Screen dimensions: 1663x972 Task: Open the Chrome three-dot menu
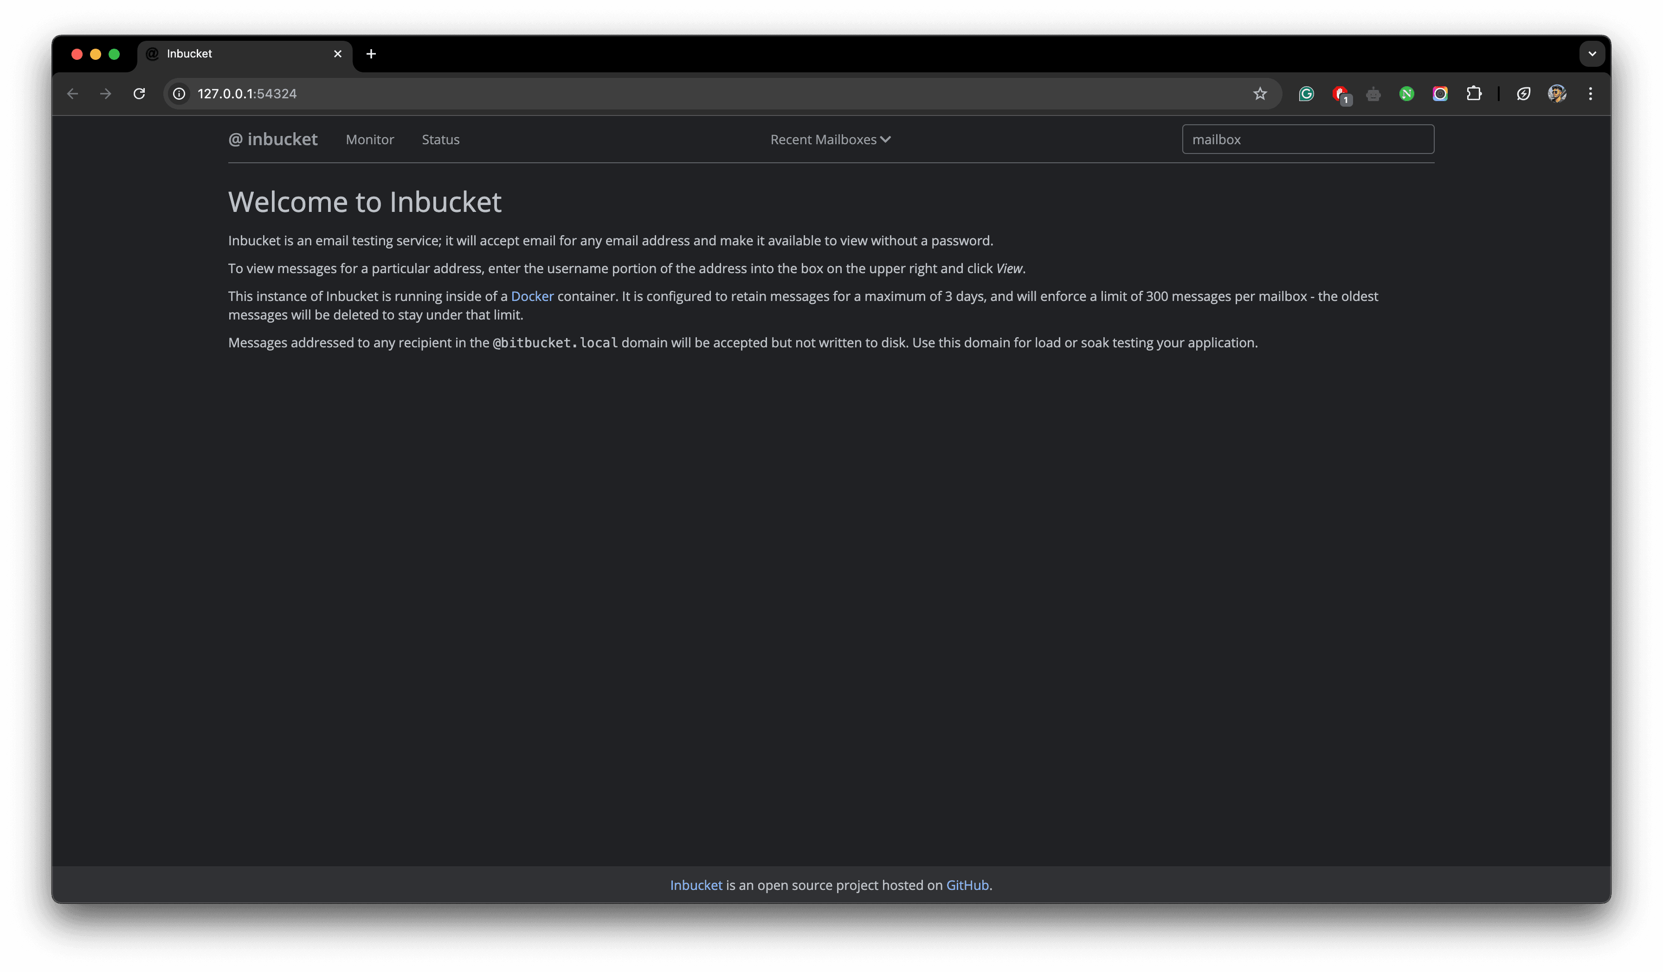1591,94
